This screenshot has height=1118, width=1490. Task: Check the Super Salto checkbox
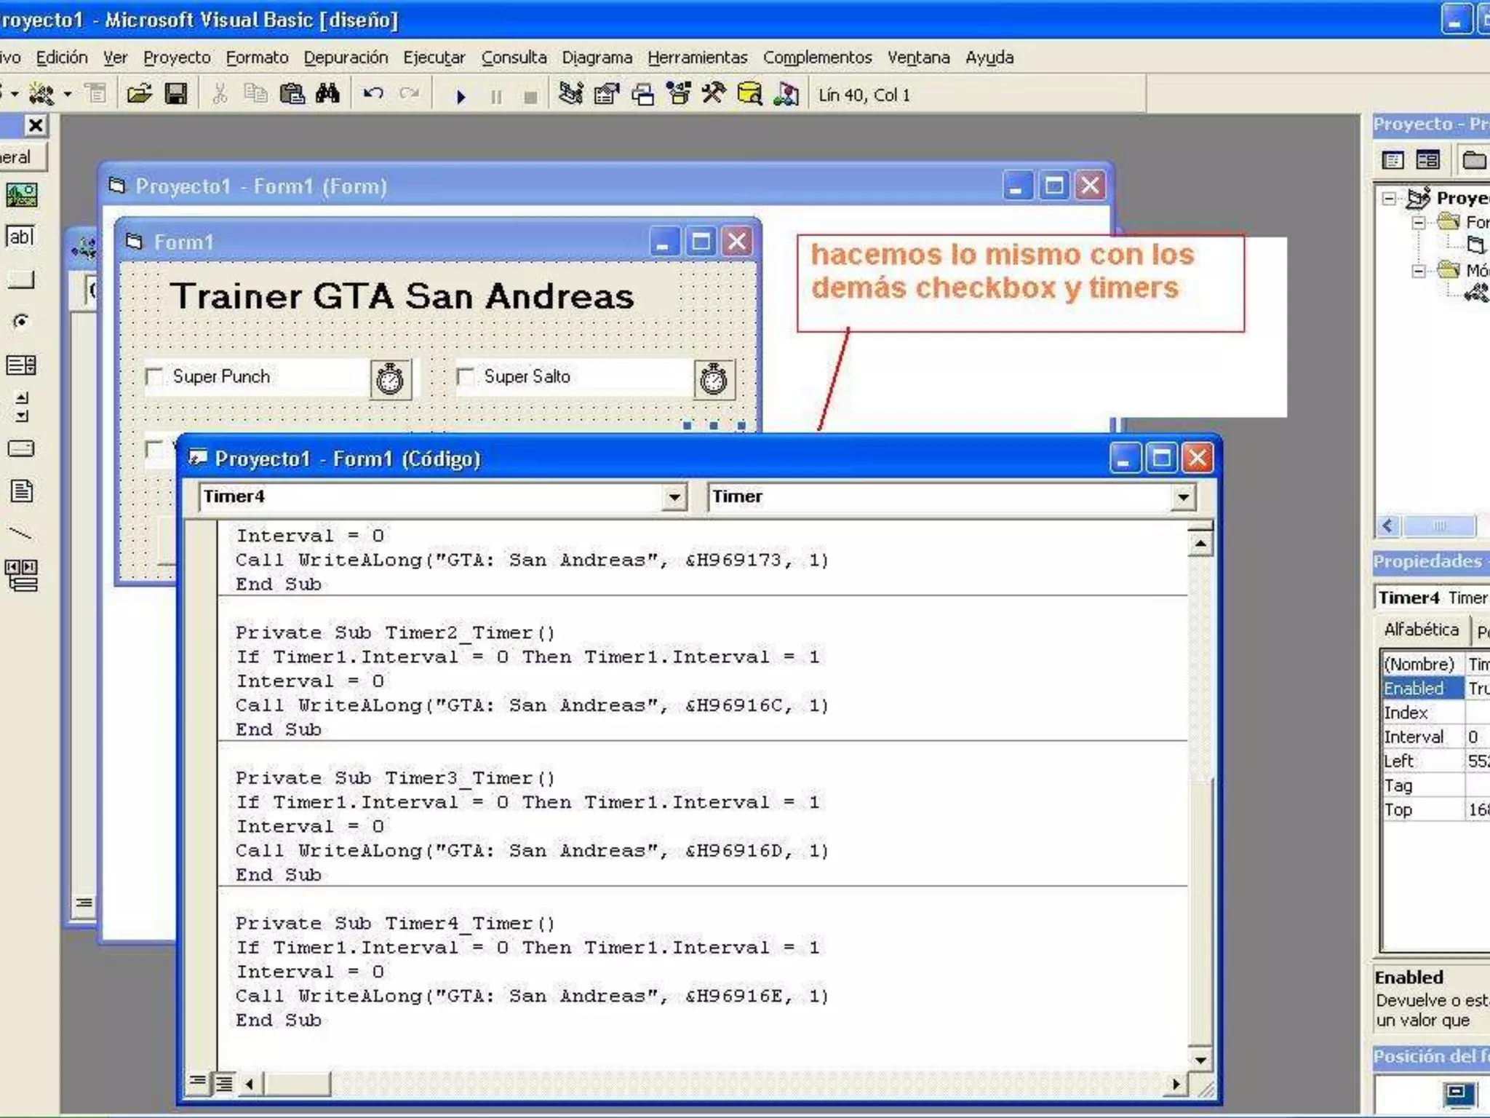466,377
